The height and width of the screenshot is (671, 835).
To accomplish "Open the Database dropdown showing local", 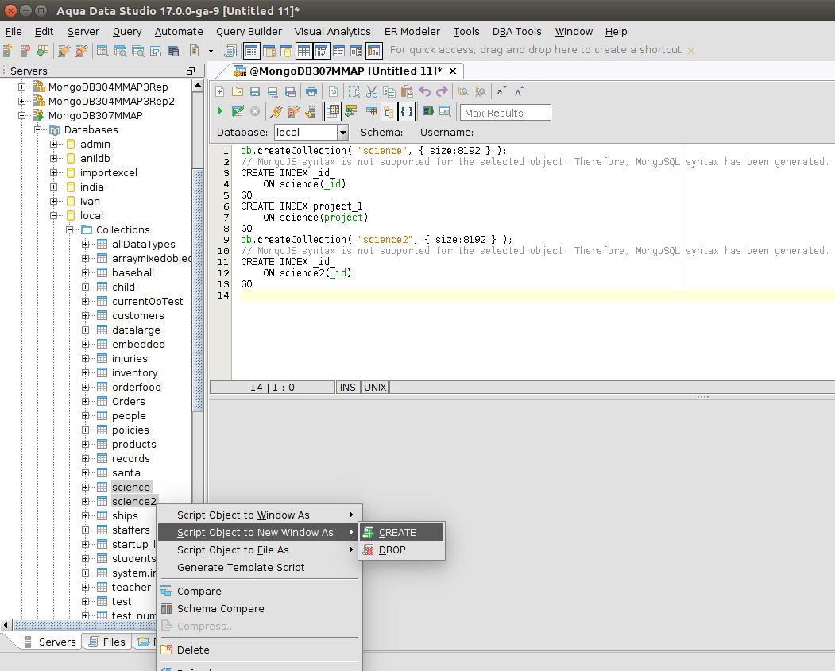I will [343, 132].
